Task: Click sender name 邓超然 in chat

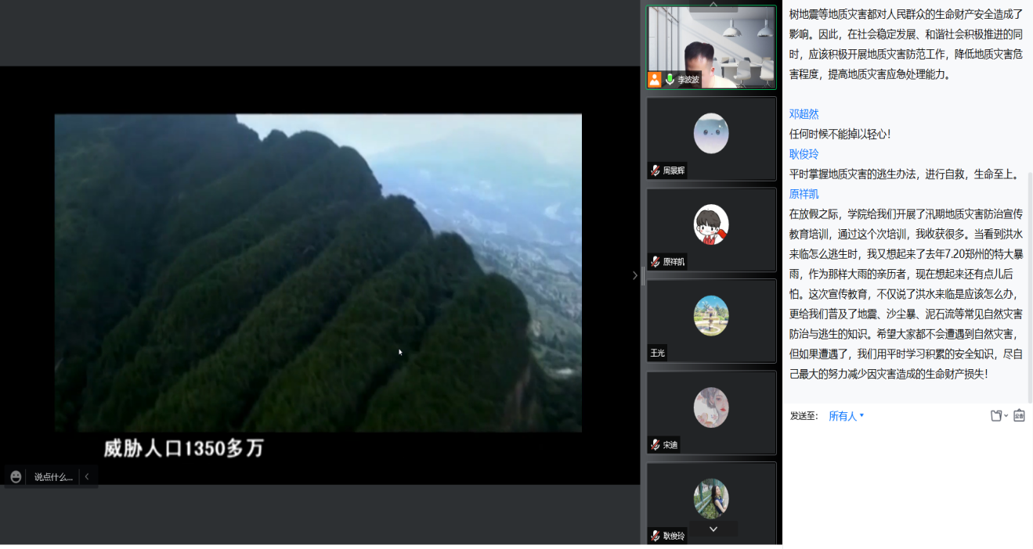Action: 804,114
